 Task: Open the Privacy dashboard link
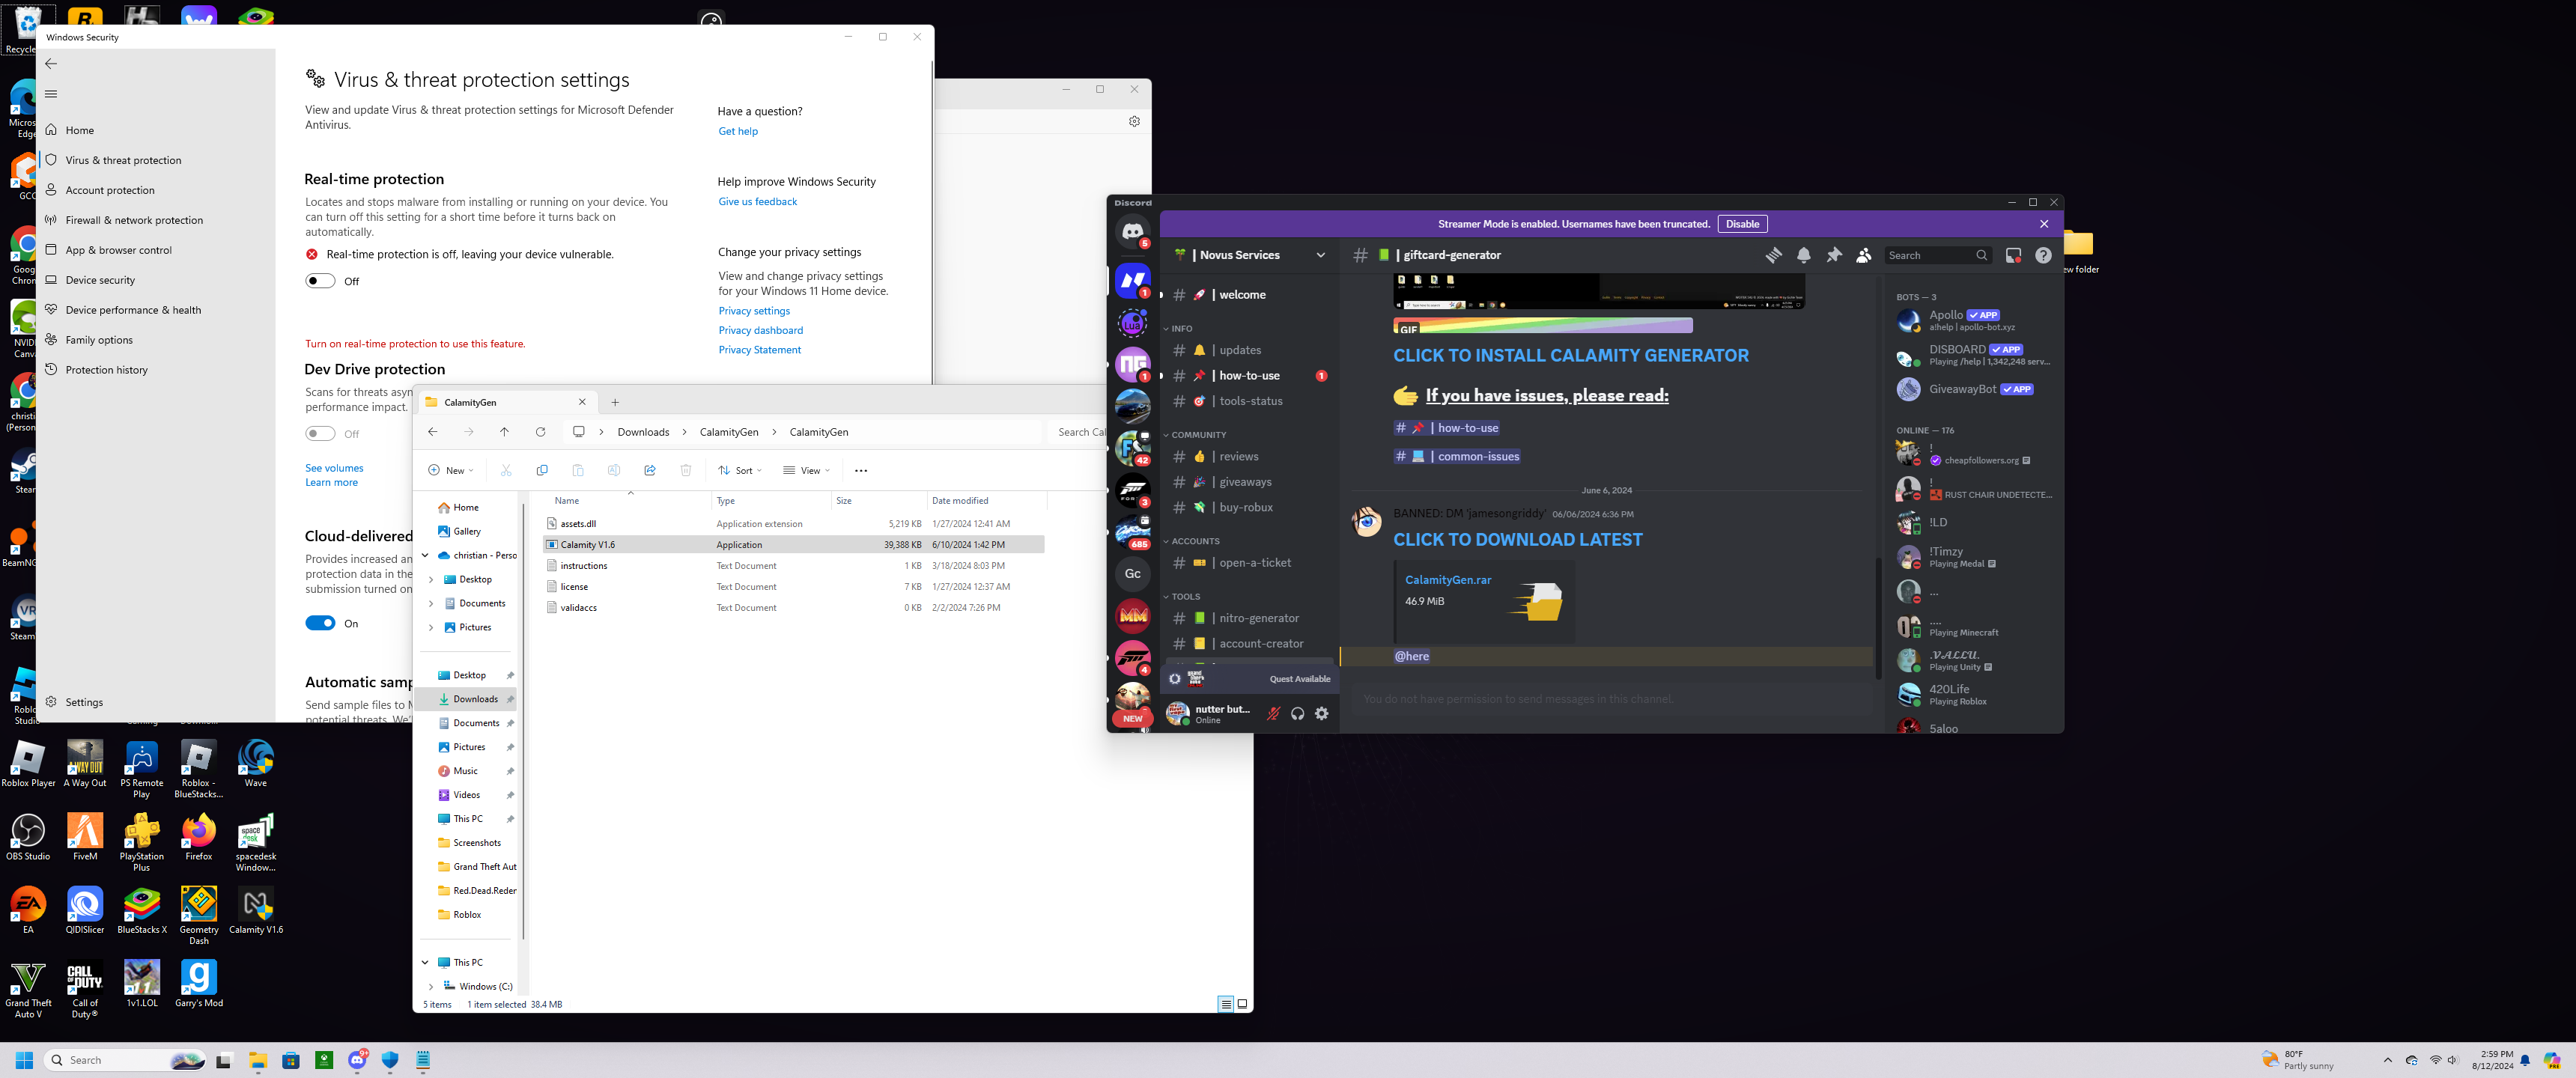click(760, 330)
